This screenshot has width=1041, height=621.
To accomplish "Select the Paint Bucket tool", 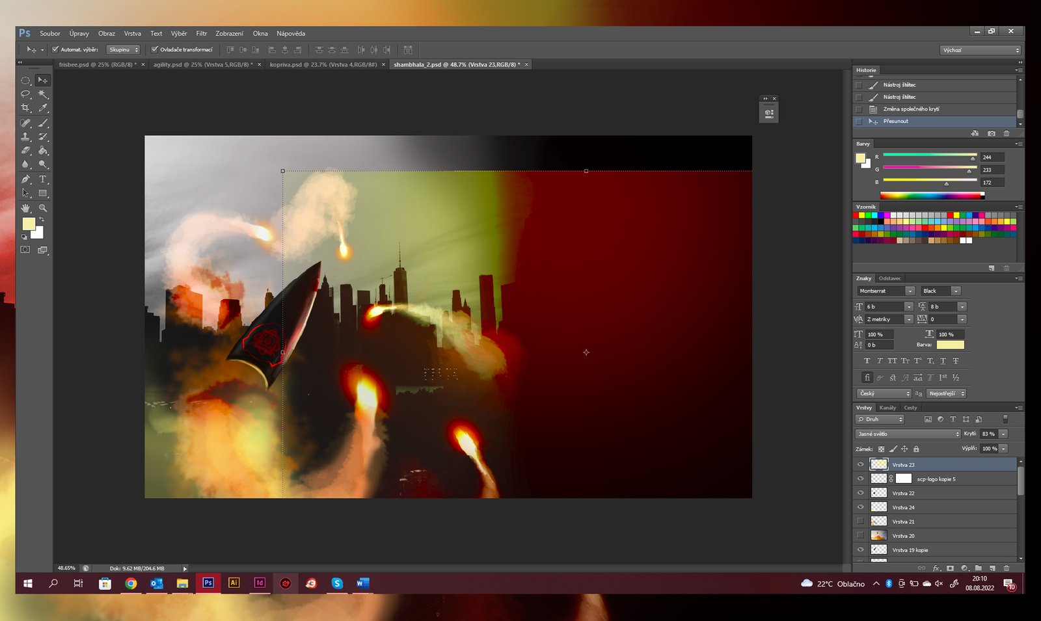I will coord(42,150).
